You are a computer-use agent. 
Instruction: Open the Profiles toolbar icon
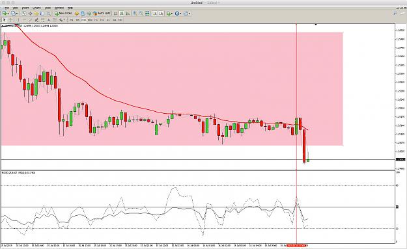click(13, 13)
